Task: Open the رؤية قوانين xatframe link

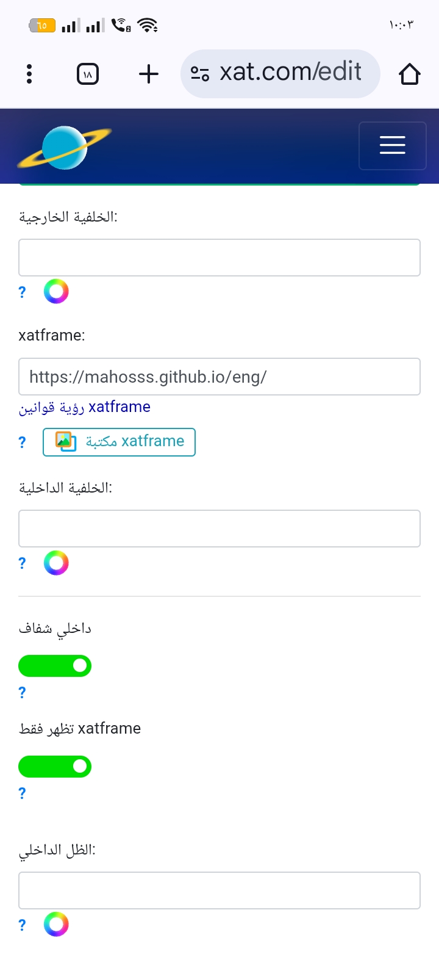Action: pos(85,407)
